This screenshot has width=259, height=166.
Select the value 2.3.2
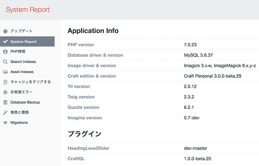[189, 97]
